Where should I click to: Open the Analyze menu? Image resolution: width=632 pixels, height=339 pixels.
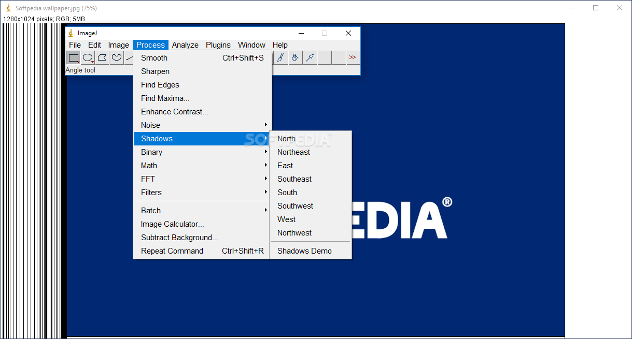185,45
